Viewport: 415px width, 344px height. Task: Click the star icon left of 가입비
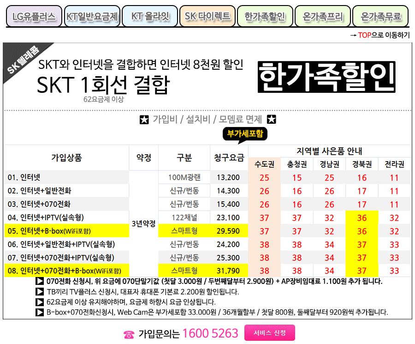(x=144, y=120)
